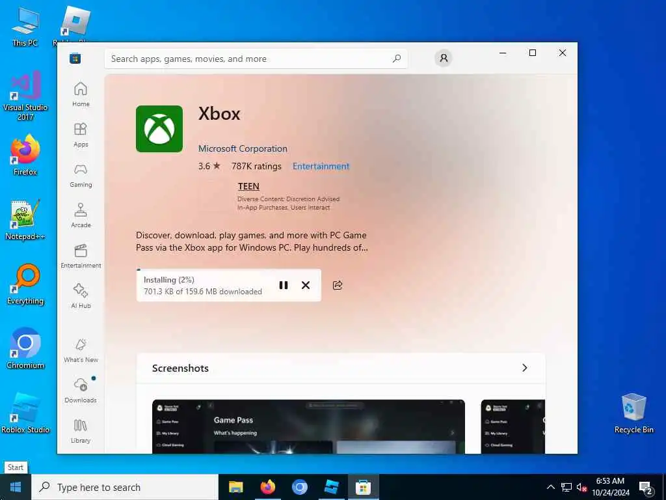This screenshot has height=500, width=666.
Task: Follow the Entertainment category link
Action: click(321, 166)
